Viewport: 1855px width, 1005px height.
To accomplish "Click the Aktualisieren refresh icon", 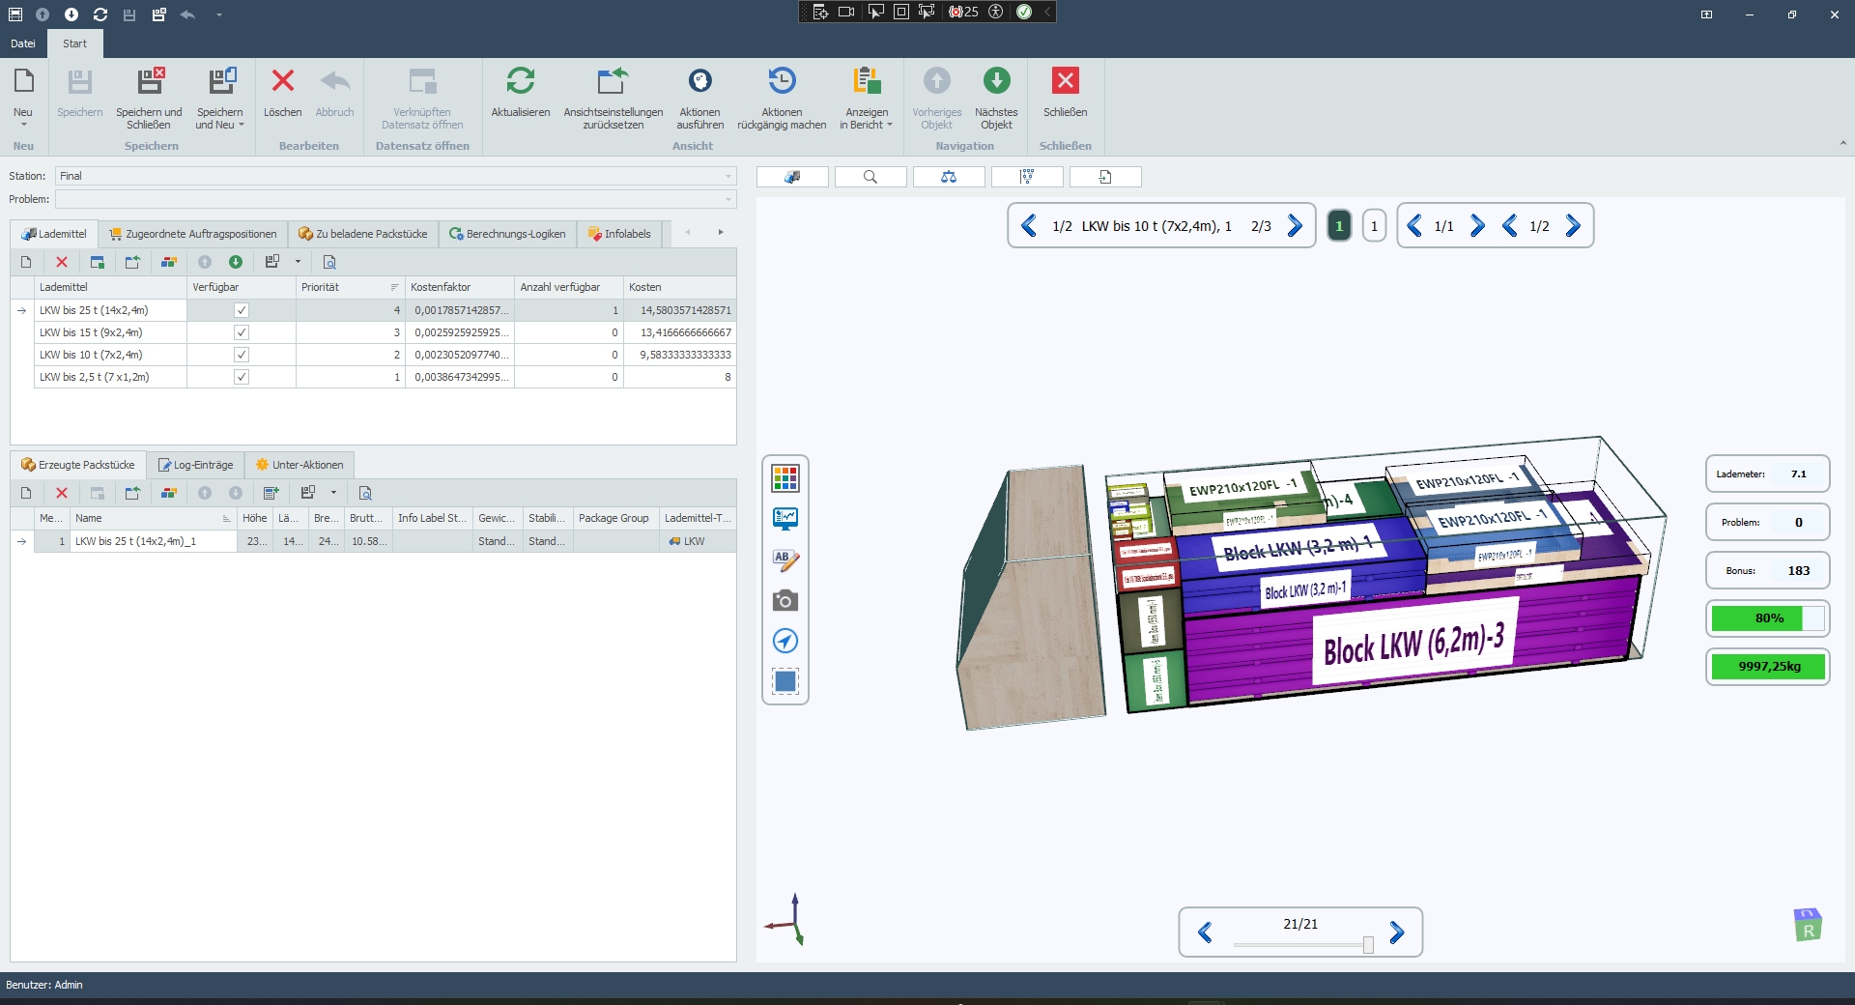I will (520, 81).
